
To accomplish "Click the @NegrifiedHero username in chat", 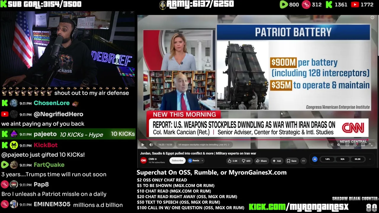I will tap(58, 114).
